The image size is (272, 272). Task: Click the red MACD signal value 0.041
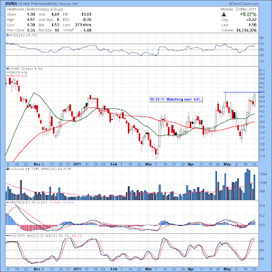coord(54,202)
